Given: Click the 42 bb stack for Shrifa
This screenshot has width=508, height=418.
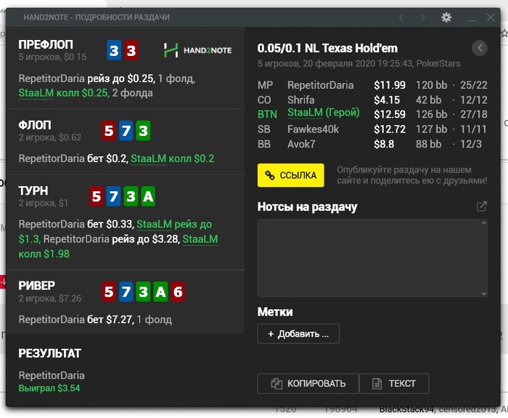Looking at the screenshot, I should coord(428,100).
